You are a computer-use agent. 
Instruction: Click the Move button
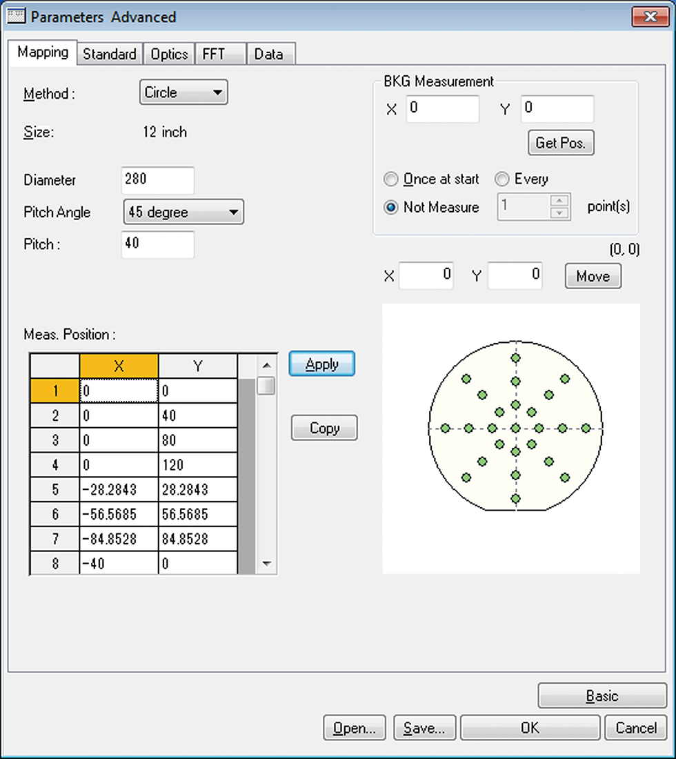(592, 275)
